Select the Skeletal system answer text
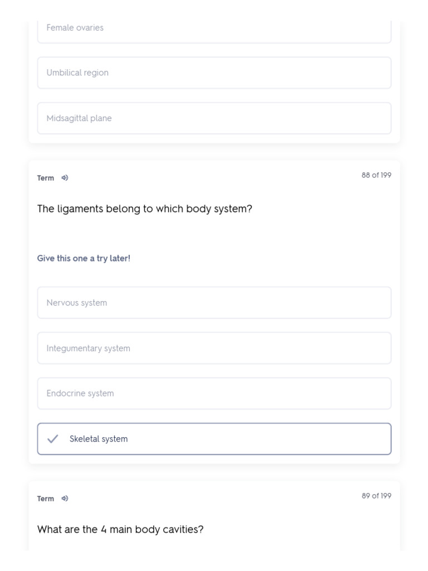 point(99,439)
